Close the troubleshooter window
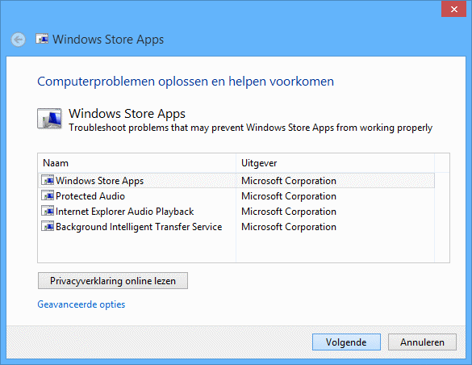The width and height of the screenshot is (472, 365). pyautogui.click(x=453, y=9)
